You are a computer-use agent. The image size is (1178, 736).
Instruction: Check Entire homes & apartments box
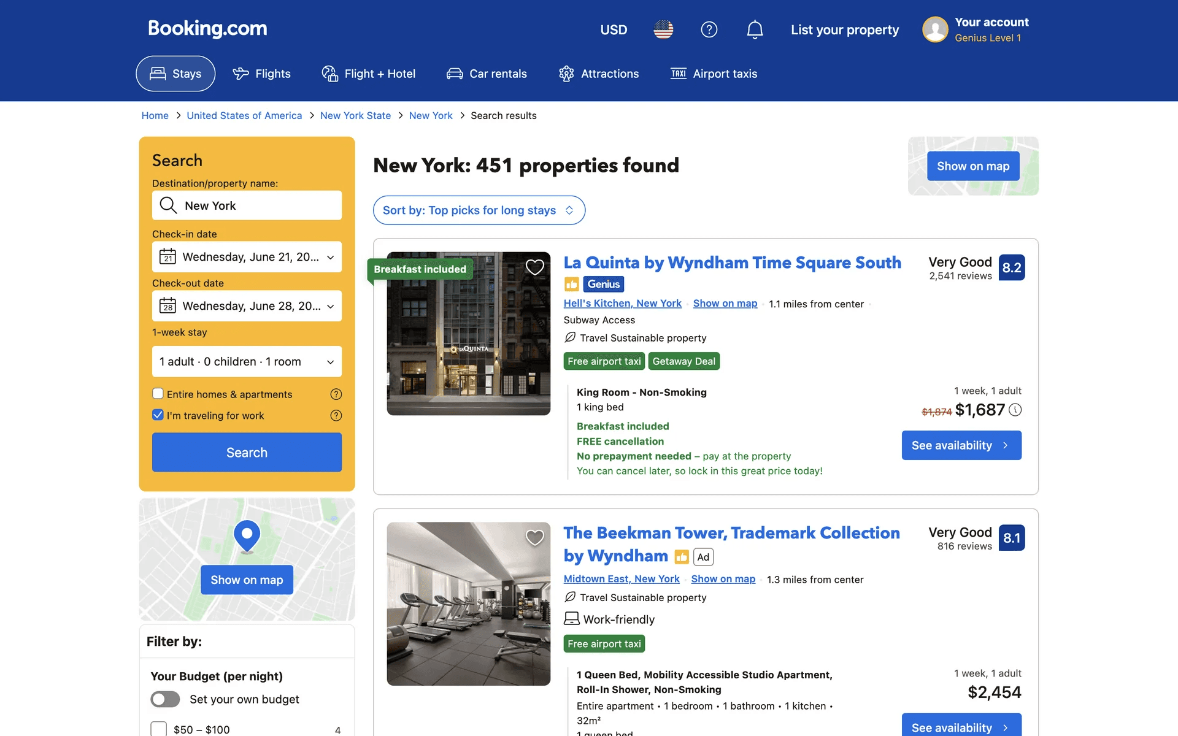coord(158,394)
